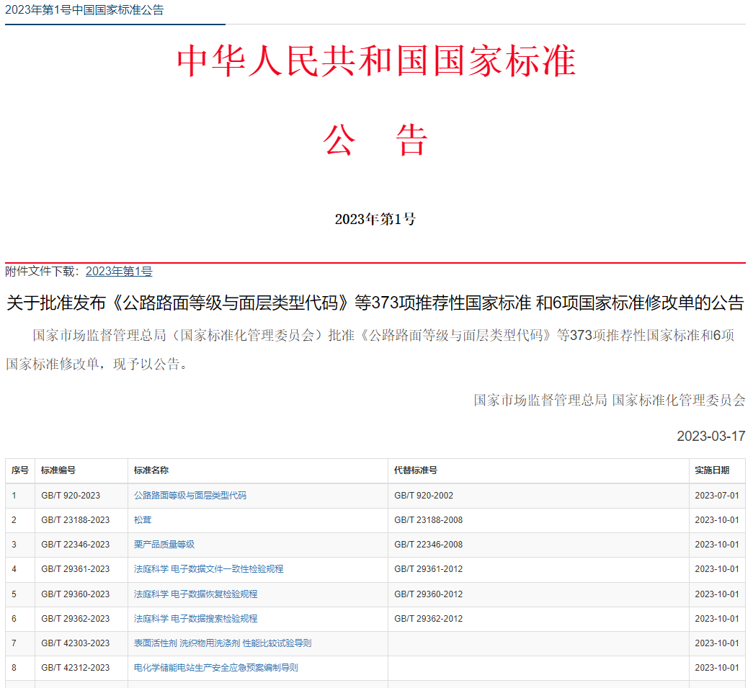Image resolution: width=753 pixels, height=688 pixels.
Task: Open the 栗产品质量等级 standard link
Action: [164, 545]
